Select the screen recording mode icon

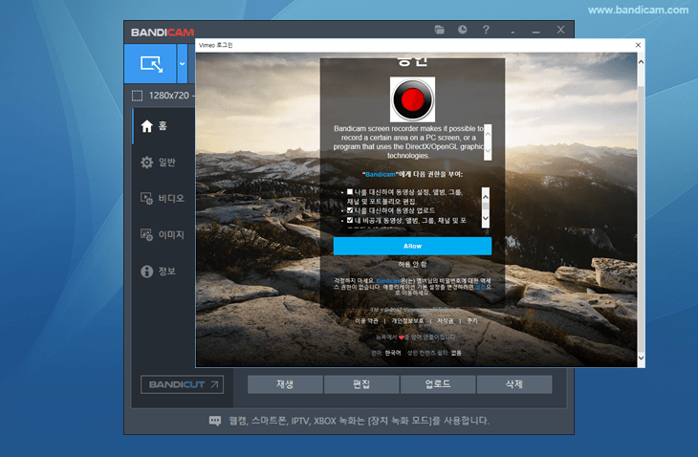pyautogui.click(x=151, y=64)
